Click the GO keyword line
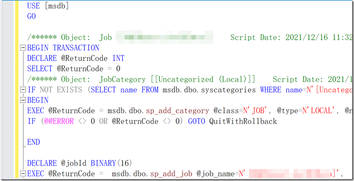Viewport: 354px width, 181px height. [32, 16]
